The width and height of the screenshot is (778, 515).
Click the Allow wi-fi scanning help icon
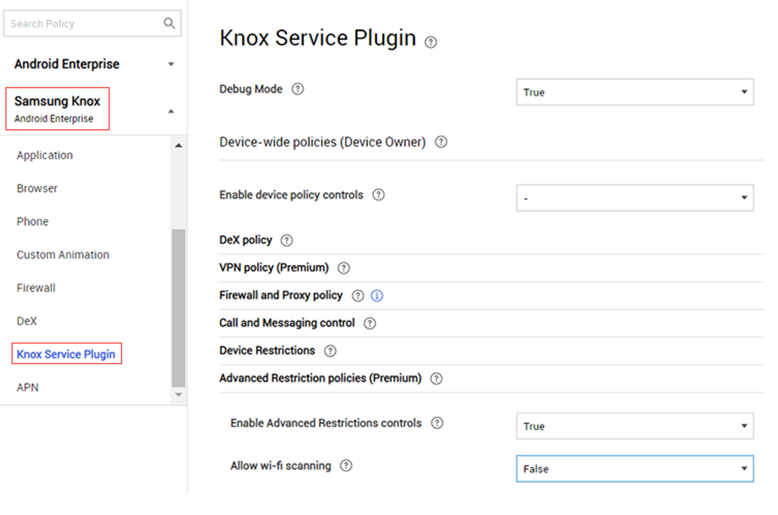coord(346,466)
